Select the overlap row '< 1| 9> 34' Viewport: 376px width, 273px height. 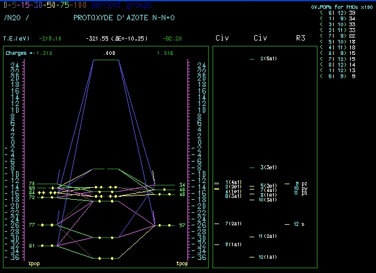(x=337, y=18)
